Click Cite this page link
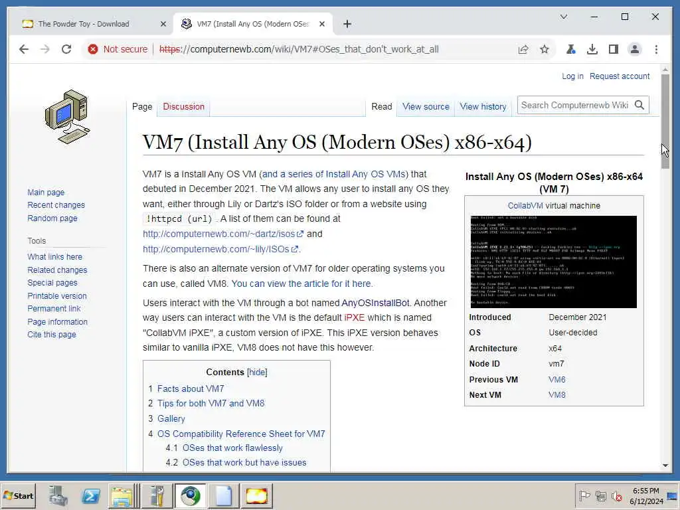Viewport: 680px width, 510px height. point(52,335)
